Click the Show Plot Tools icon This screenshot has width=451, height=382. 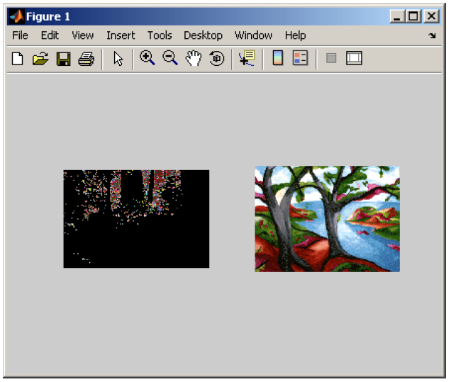(x=354, y=58)
